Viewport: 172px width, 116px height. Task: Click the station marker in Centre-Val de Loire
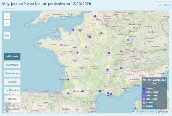click(86, 47)
